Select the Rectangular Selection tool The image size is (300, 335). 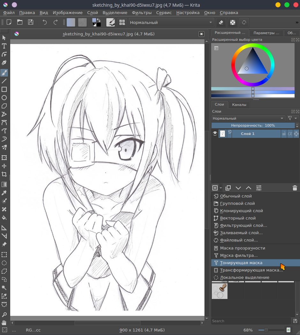(x=4, y=255)
